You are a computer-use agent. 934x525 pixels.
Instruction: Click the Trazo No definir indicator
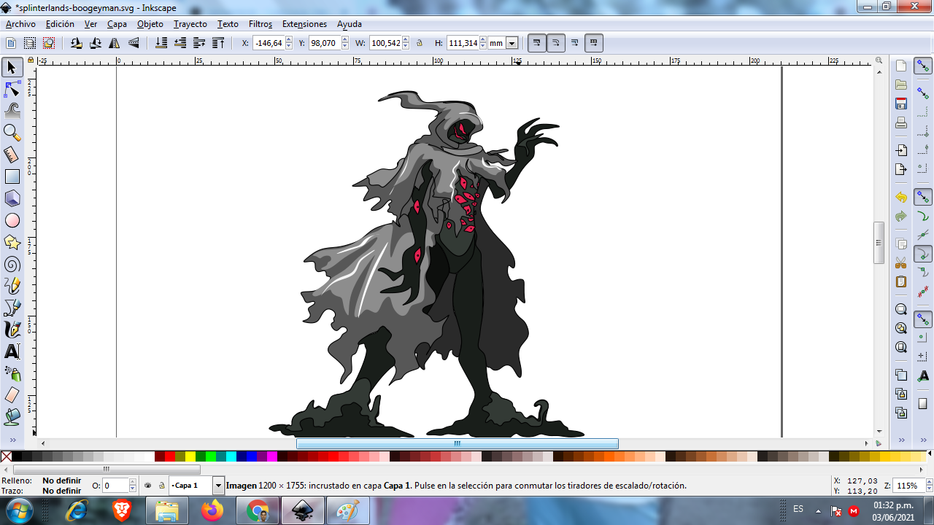point(61,491)
